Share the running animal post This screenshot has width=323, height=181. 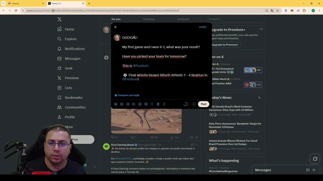(197, 138)
